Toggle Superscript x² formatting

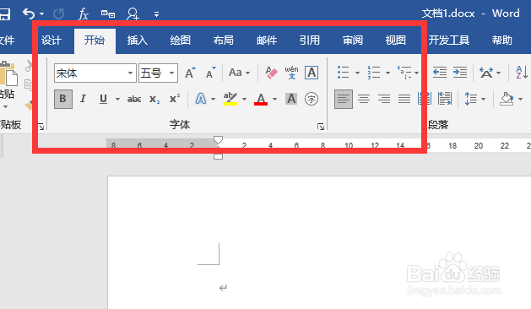tap(175, 99)
